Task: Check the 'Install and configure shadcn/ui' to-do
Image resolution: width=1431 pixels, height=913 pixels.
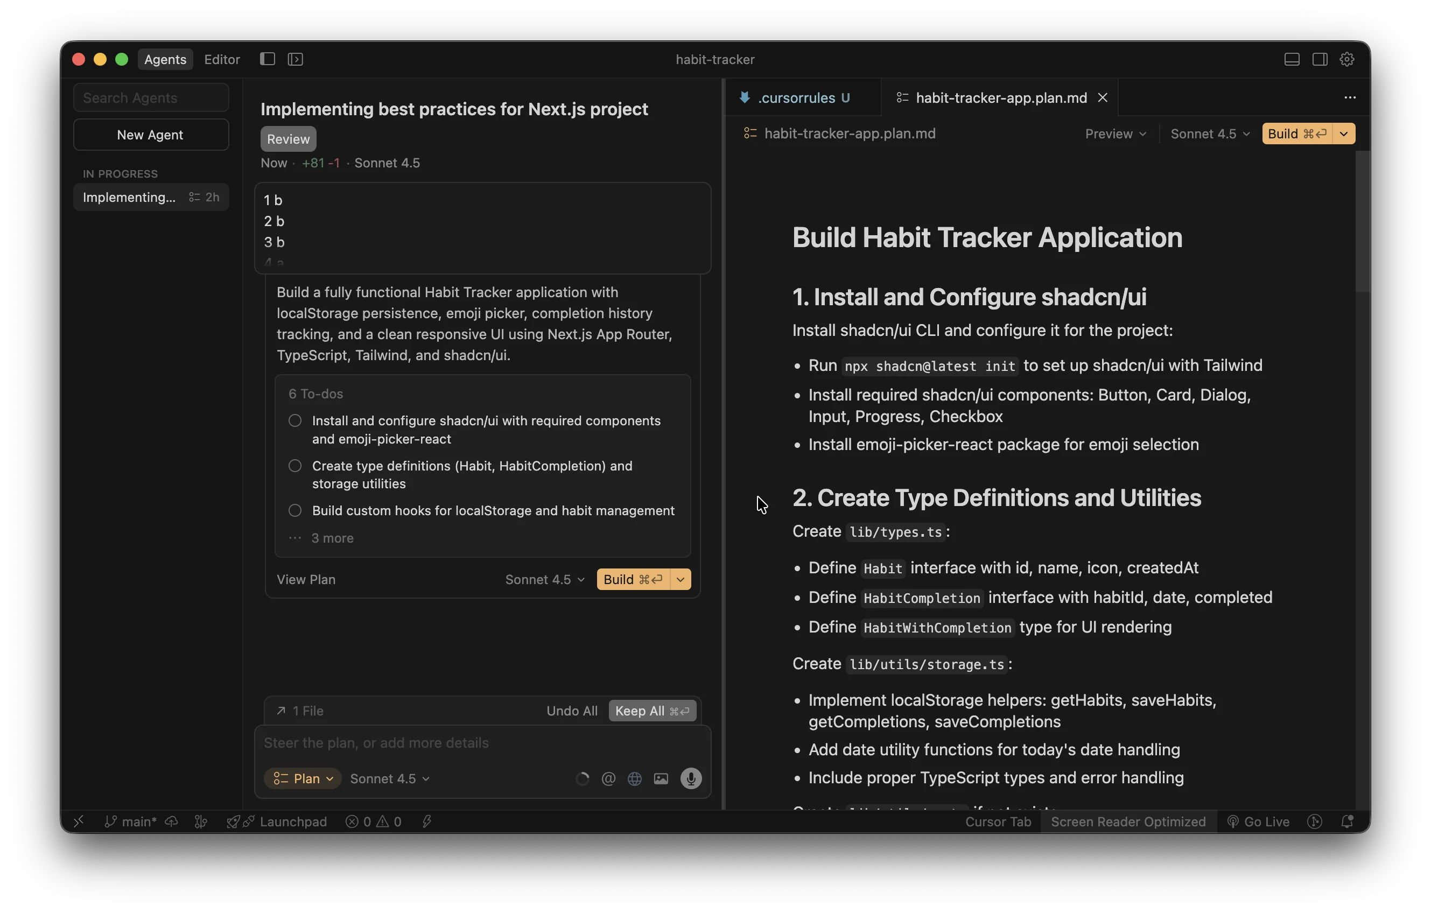Action: pos(294,421)
